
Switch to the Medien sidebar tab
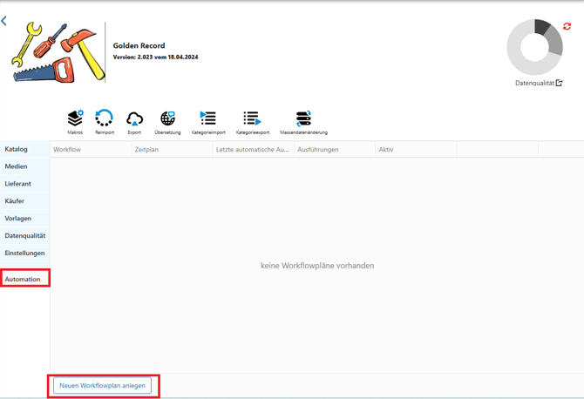coord(17,166)
